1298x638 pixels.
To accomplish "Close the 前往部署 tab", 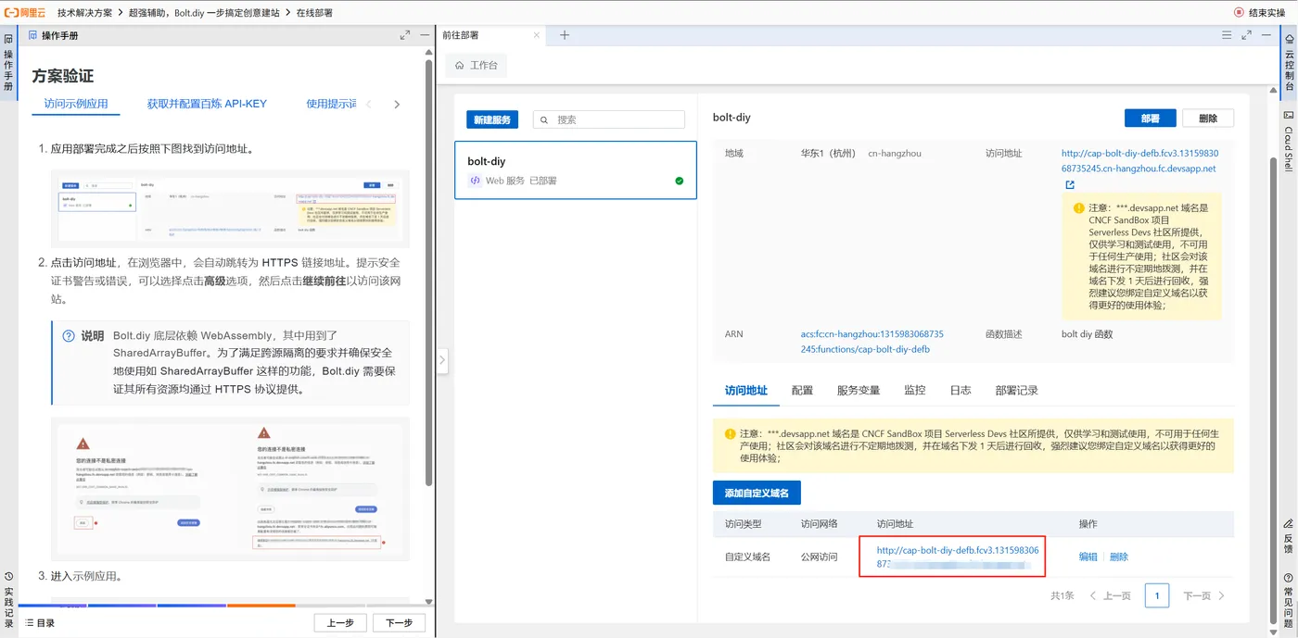I will [x=537, y=35].
